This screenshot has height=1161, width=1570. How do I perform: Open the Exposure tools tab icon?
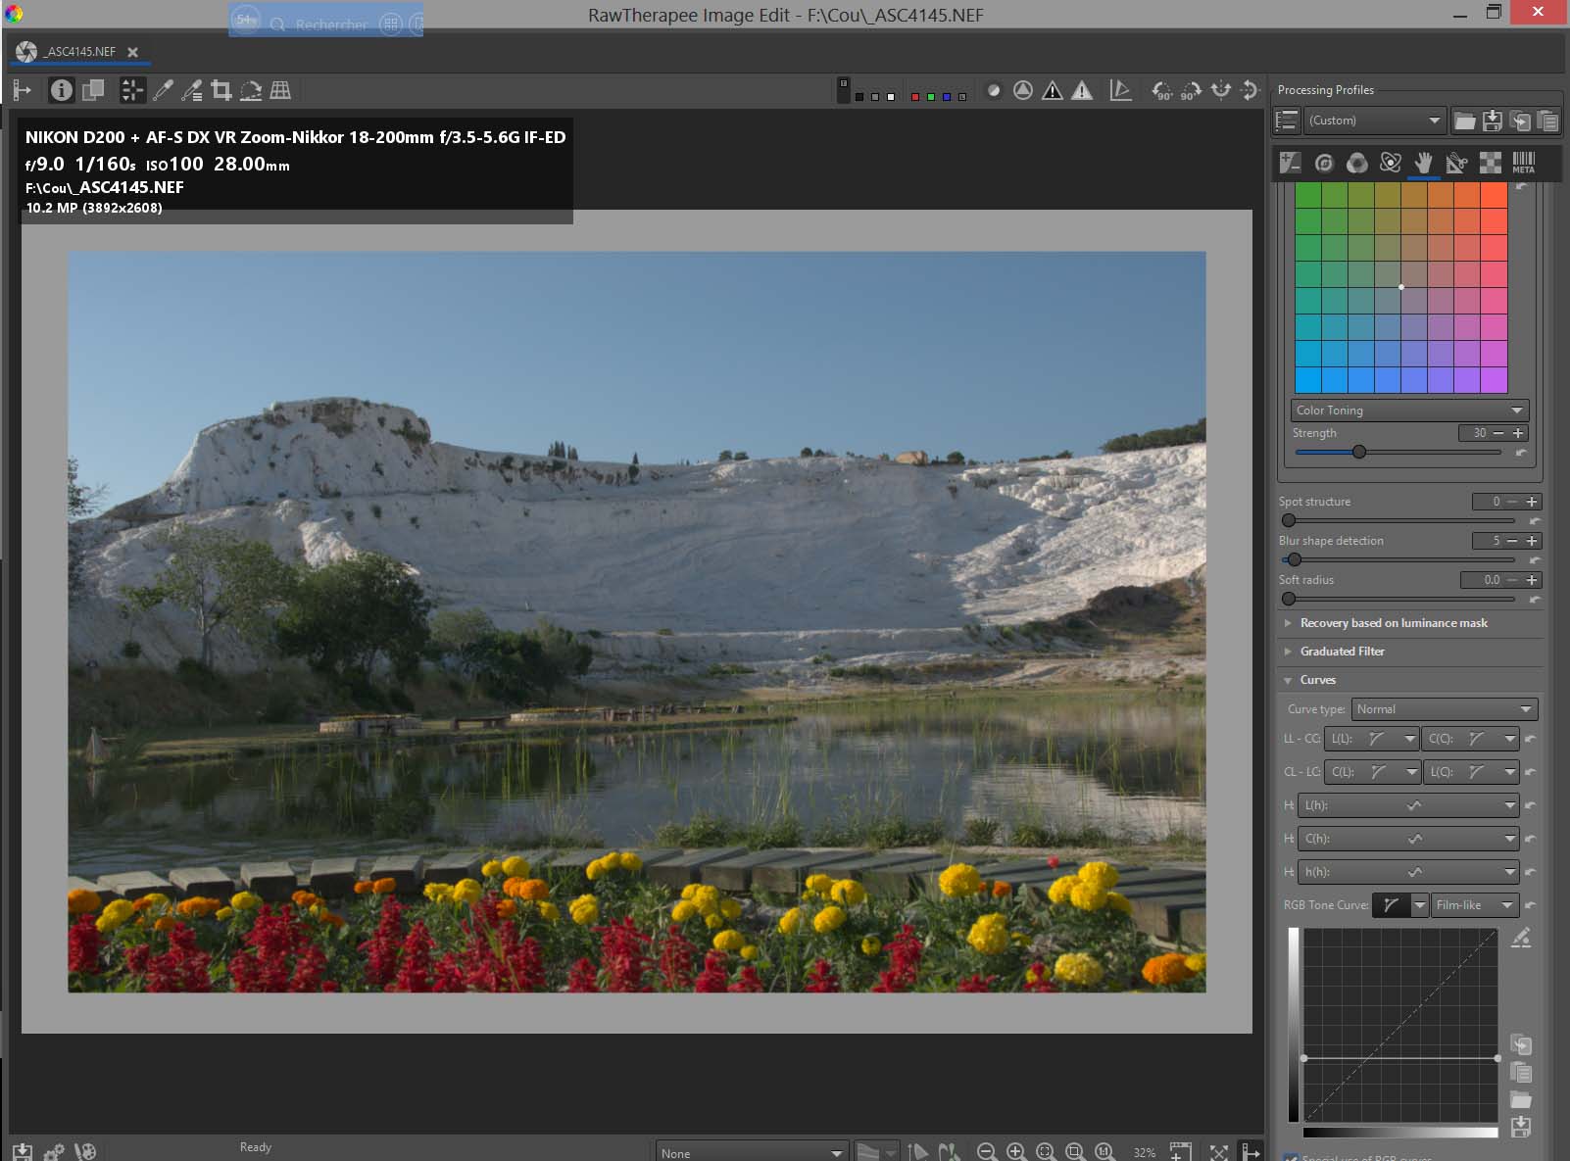pos(1291,163)
